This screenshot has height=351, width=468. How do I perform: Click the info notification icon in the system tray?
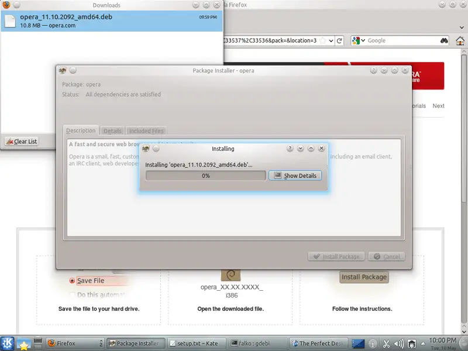372,344
